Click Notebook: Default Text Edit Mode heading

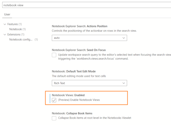coord(74,71)
